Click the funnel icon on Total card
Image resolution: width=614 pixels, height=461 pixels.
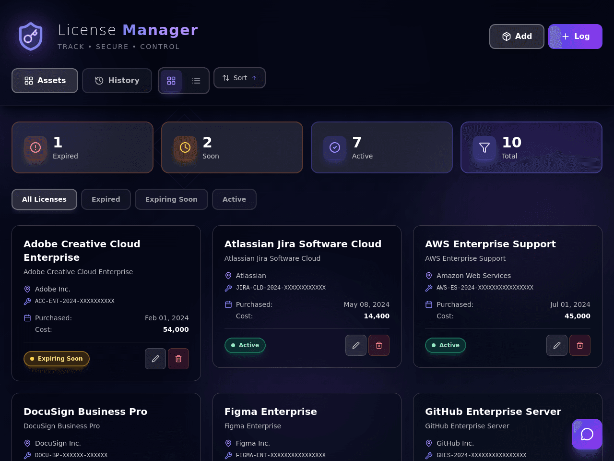click(484, 147)
